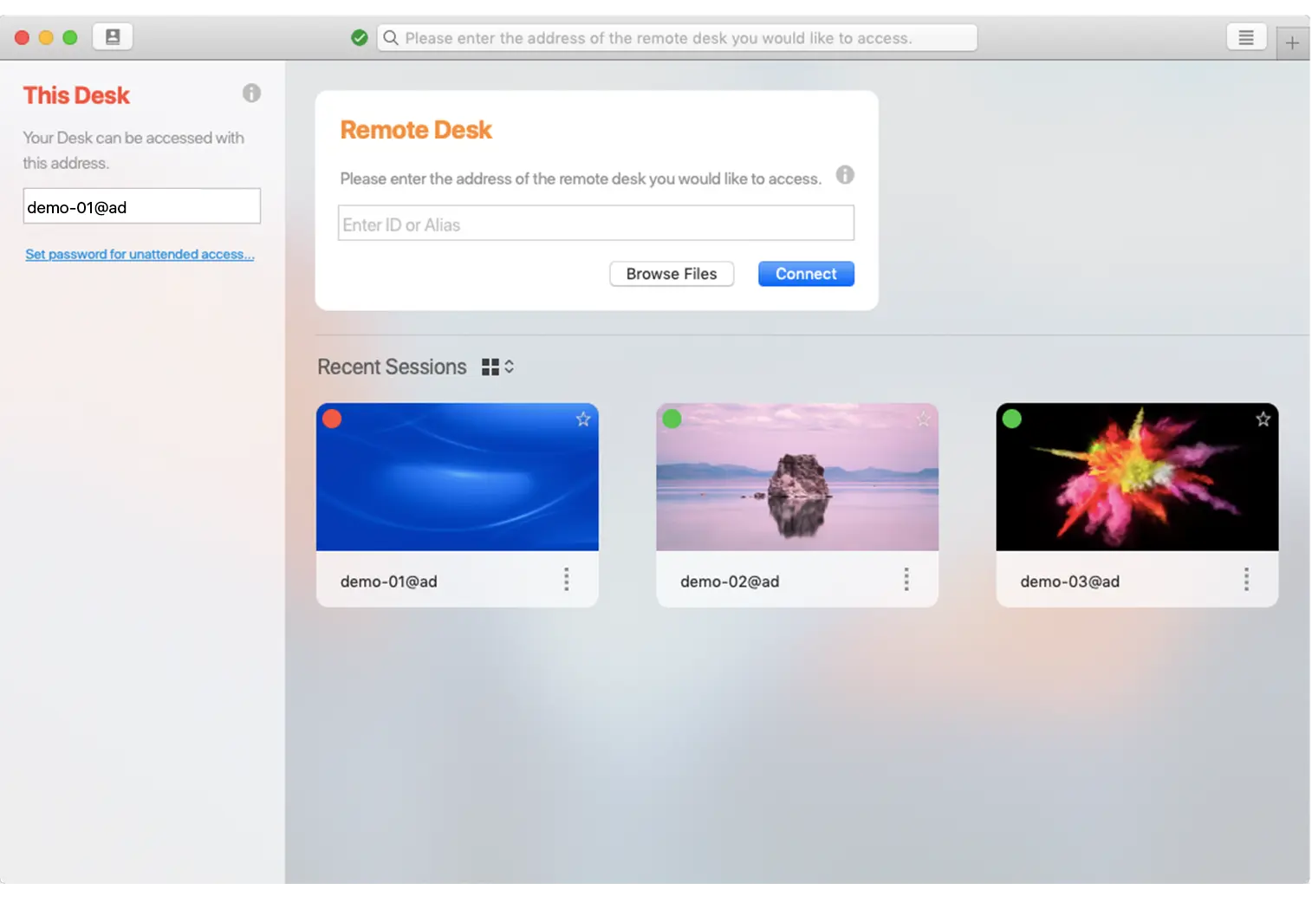Click the green connection status checkmark
Viewport: 1312px width, 903px height.
[360, 38]
